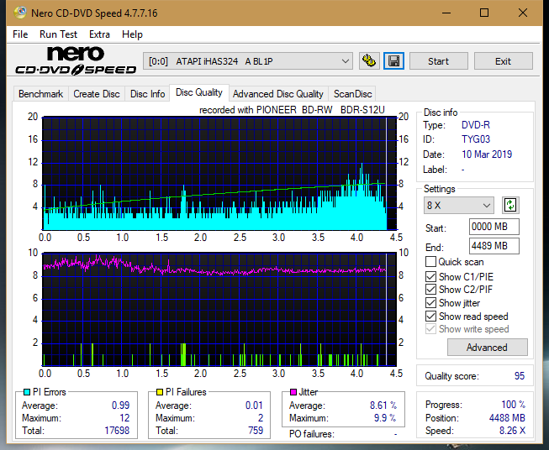Enable the Quick scan checkbox

pyautogui.click(x=430, y=262)
